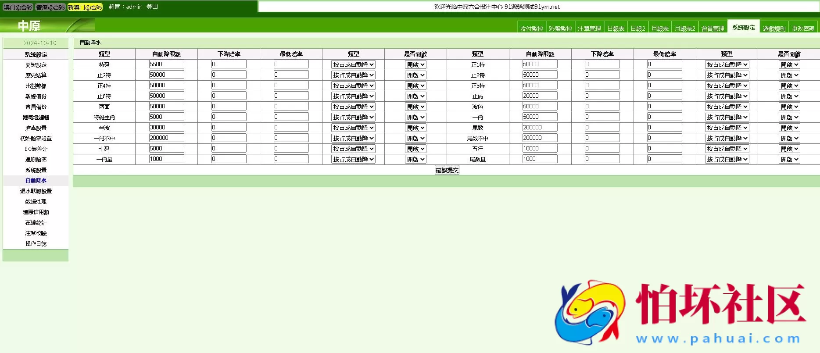Click the 登出 logout link
This screenshot has width=820, height=353.
pyautogui.click(x=152, y=7)
